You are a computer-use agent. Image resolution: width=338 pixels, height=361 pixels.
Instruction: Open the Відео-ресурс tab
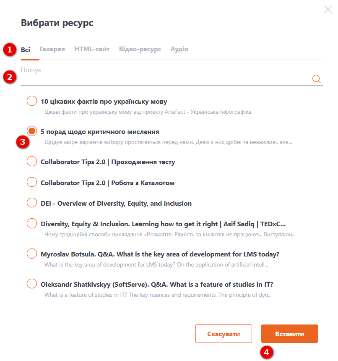tap(140, 49)
